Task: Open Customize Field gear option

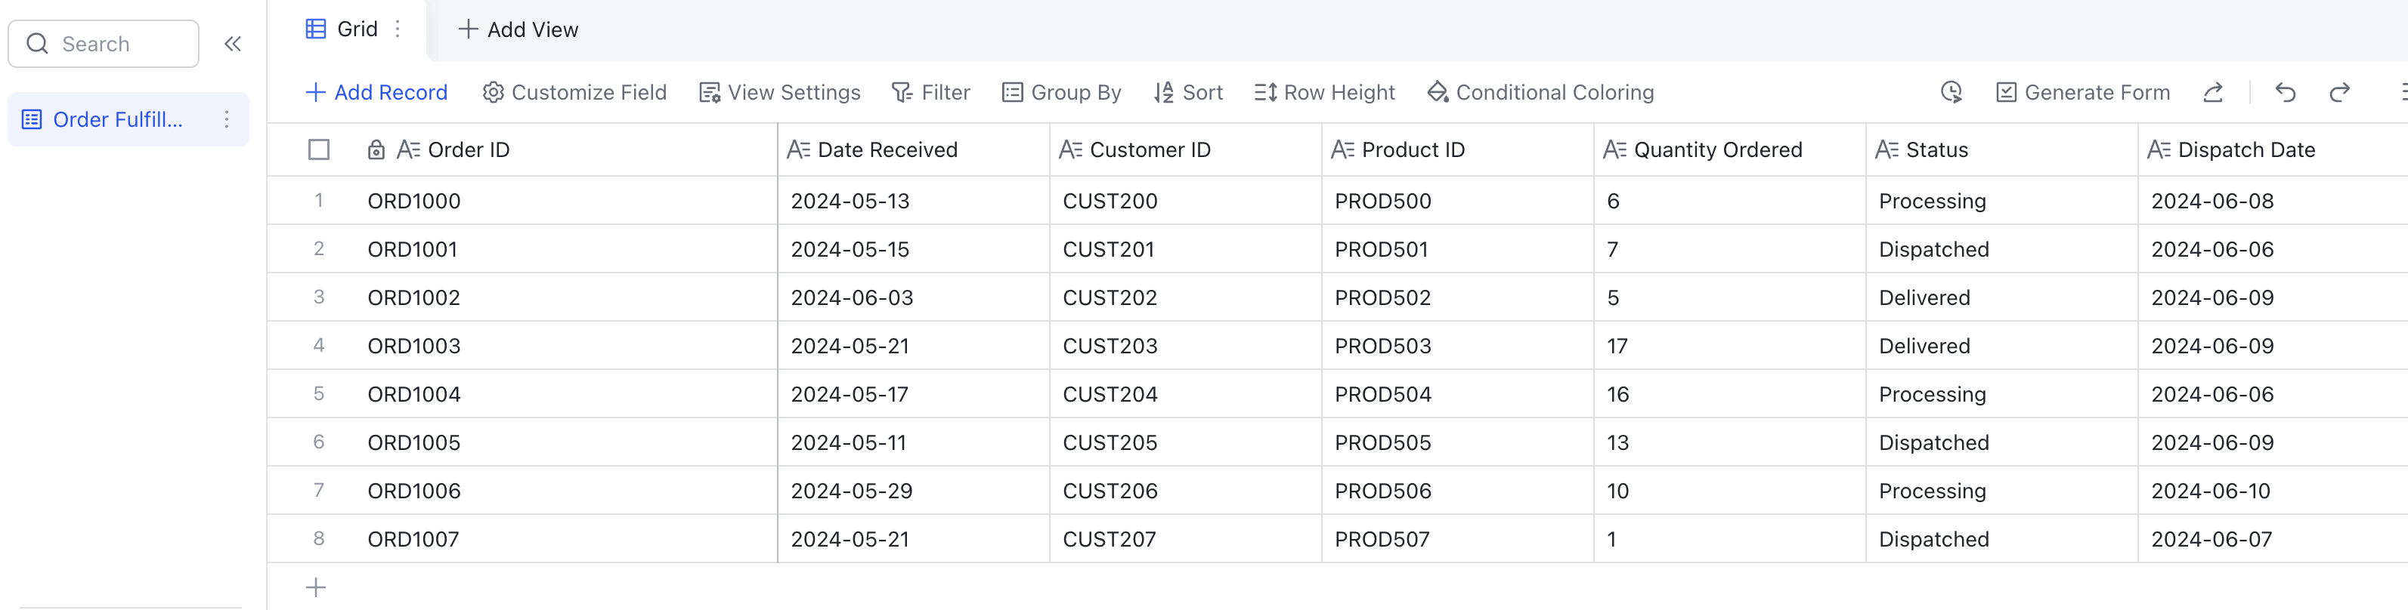Action: [574, 92]
